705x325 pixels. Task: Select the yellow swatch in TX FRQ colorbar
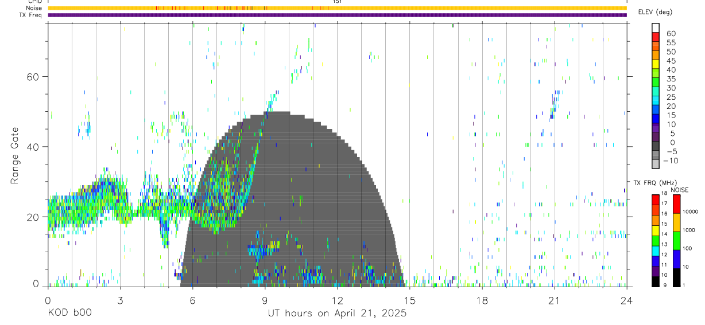pyautogui.click(x=656, y=230)
